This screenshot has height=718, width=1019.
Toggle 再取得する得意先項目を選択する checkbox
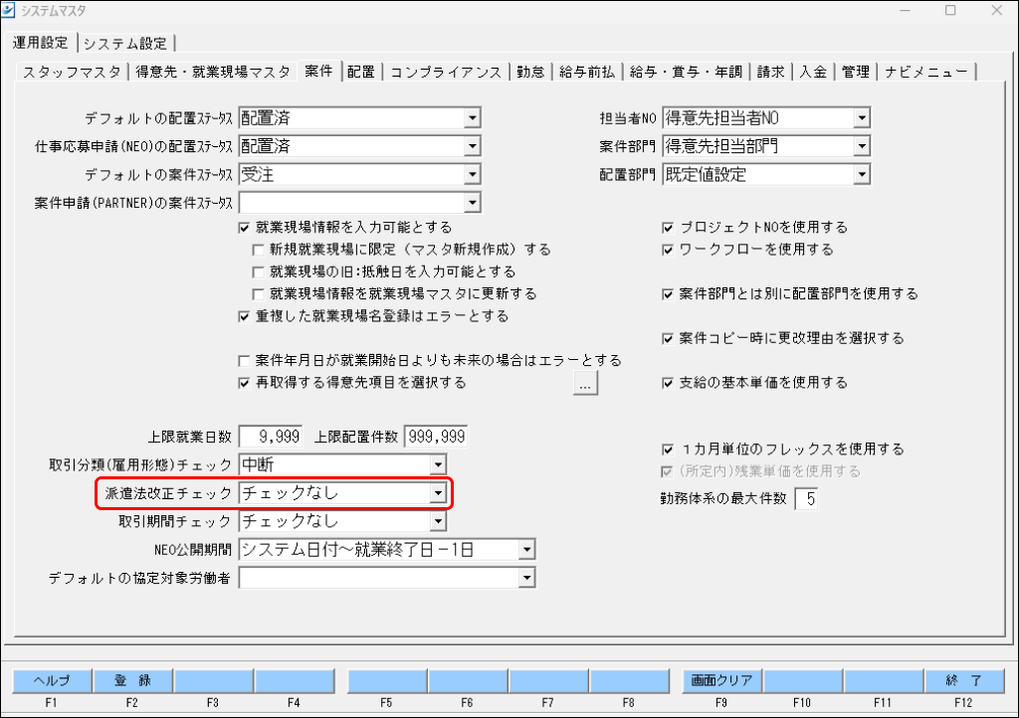[x=244, y=383]
